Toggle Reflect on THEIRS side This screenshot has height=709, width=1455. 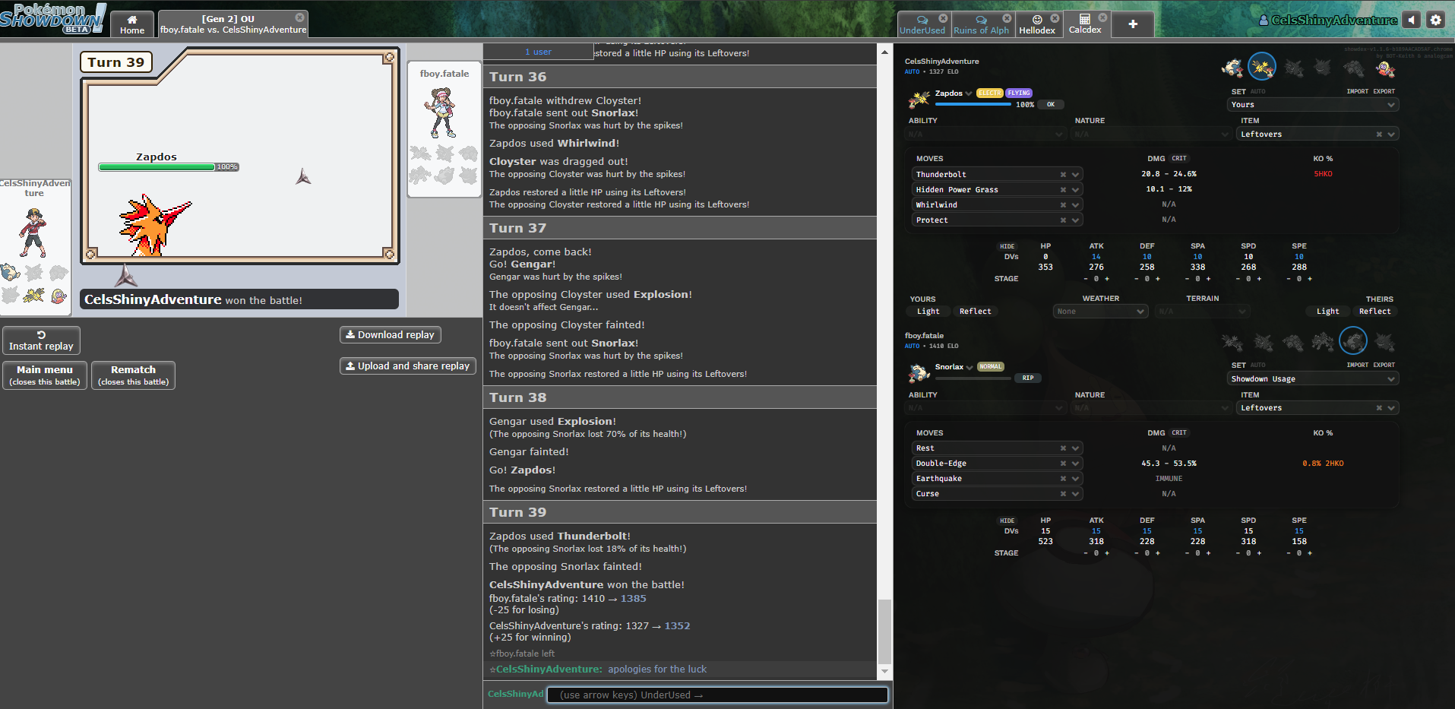pos(1374,312)
